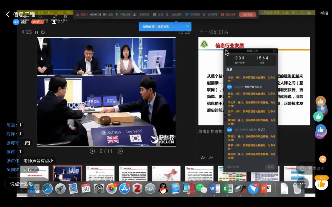Open Safari from the Dock

[x=47, y=189]
